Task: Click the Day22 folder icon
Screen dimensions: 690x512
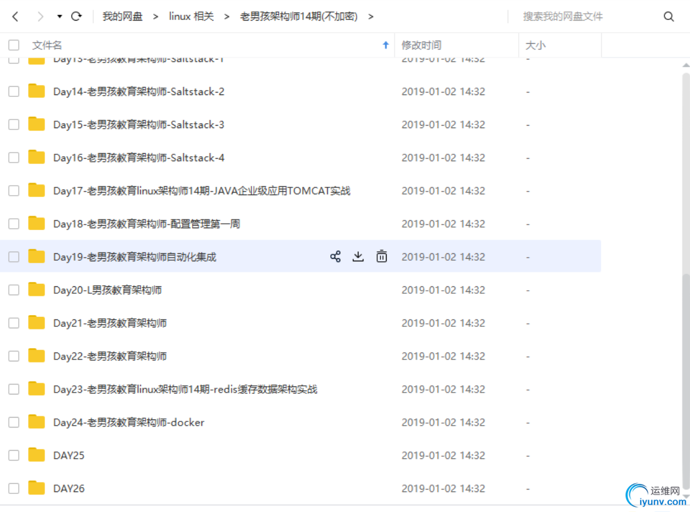Action: (36, 356)
